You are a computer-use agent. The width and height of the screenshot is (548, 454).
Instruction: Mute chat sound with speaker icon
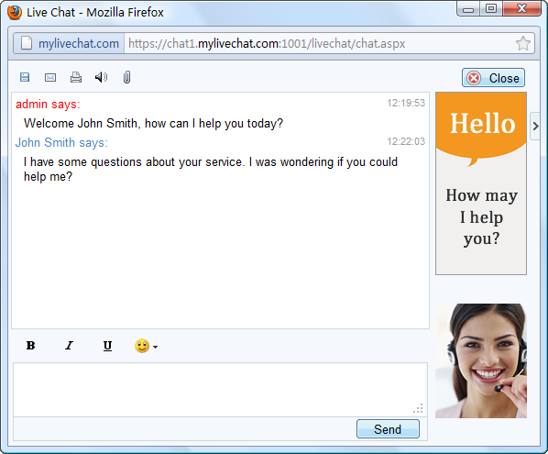[x=102, y=77]
